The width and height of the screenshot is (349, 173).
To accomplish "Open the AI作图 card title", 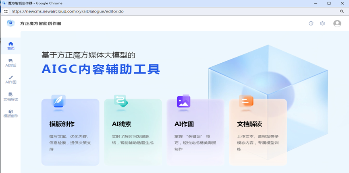I will click(184, 124).
